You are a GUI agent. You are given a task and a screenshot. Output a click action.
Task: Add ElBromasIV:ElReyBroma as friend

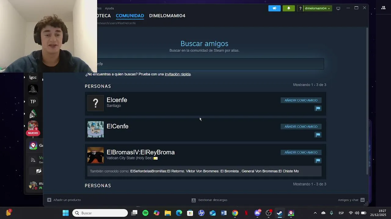[301, 152]
